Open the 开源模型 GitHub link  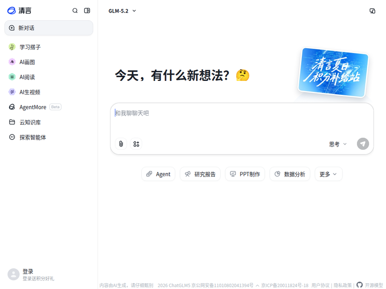coord(370,285)
